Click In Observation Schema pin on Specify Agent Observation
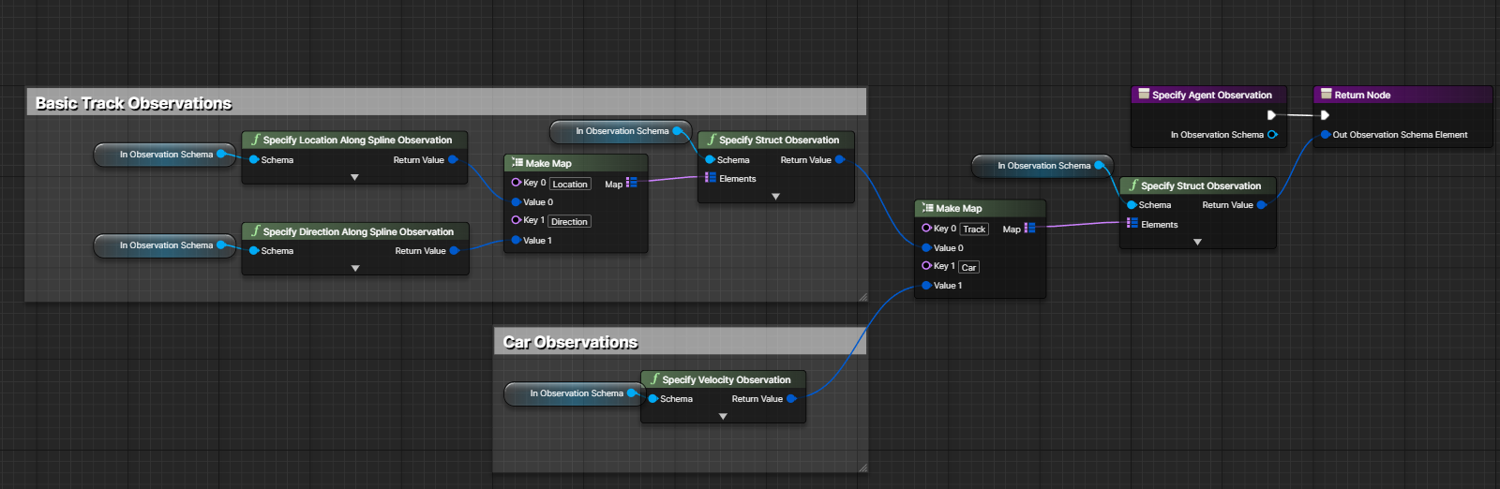Viewport: 1500px width, 489px height. 1272,135
